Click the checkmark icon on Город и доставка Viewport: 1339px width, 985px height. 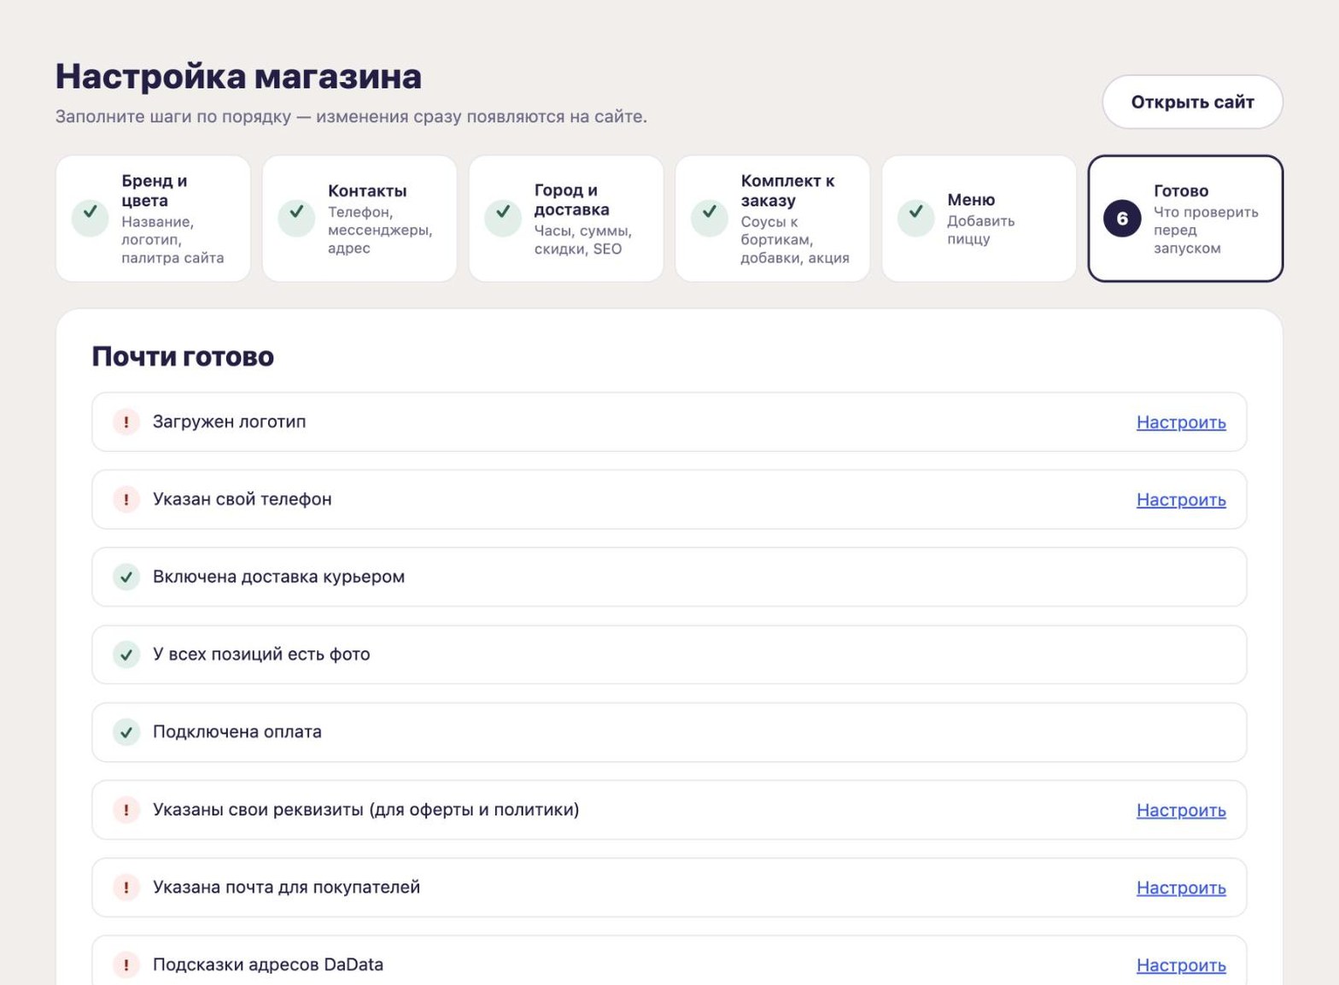click(x=503, y=219)
